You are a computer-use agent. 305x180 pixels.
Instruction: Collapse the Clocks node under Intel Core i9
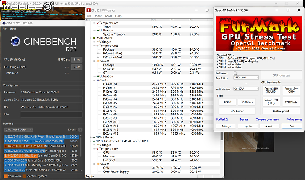click(x=94, y=80)
